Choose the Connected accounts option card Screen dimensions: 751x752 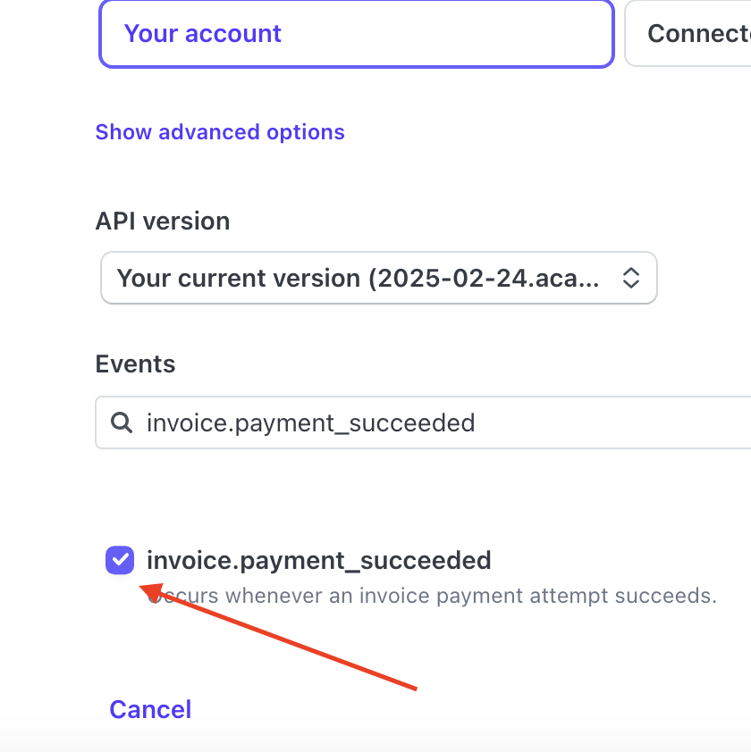[x=688, y=34]
